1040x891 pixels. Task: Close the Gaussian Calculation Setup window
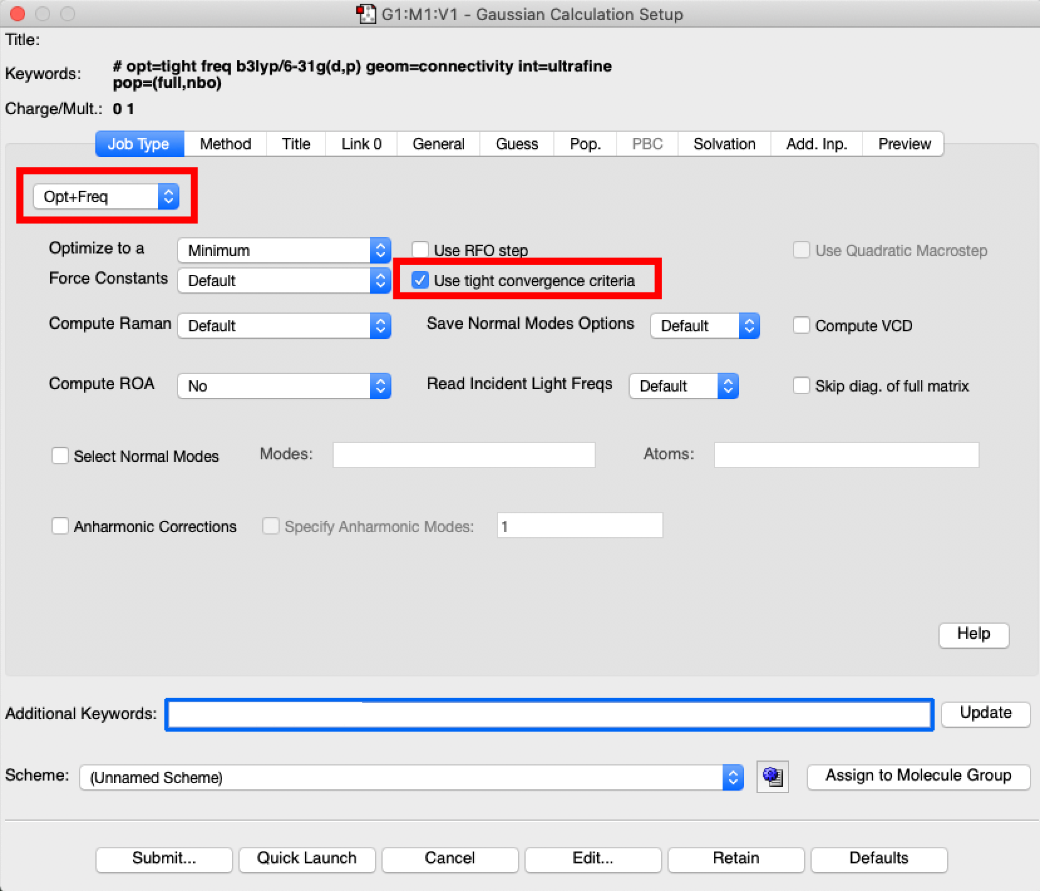(x=18, y=14)
